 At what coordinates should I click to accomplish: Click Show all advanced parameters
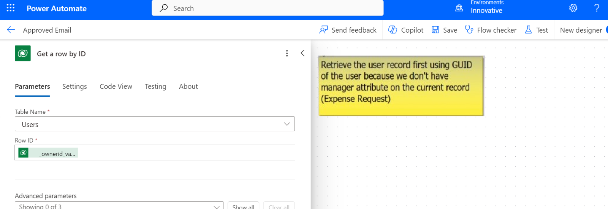coord(243,206)
